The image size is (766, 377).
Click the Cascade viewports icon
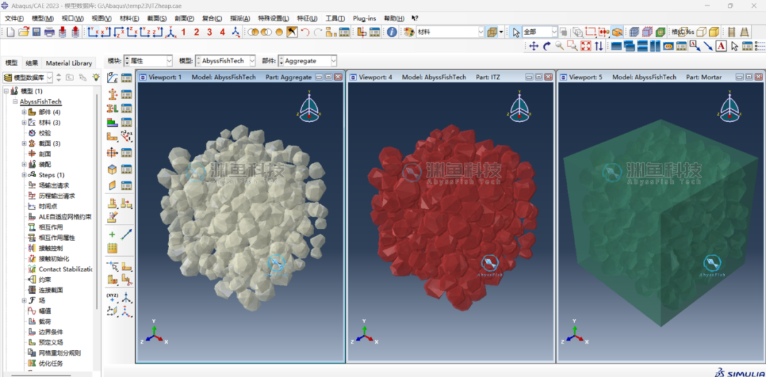(x=629, y=46)
